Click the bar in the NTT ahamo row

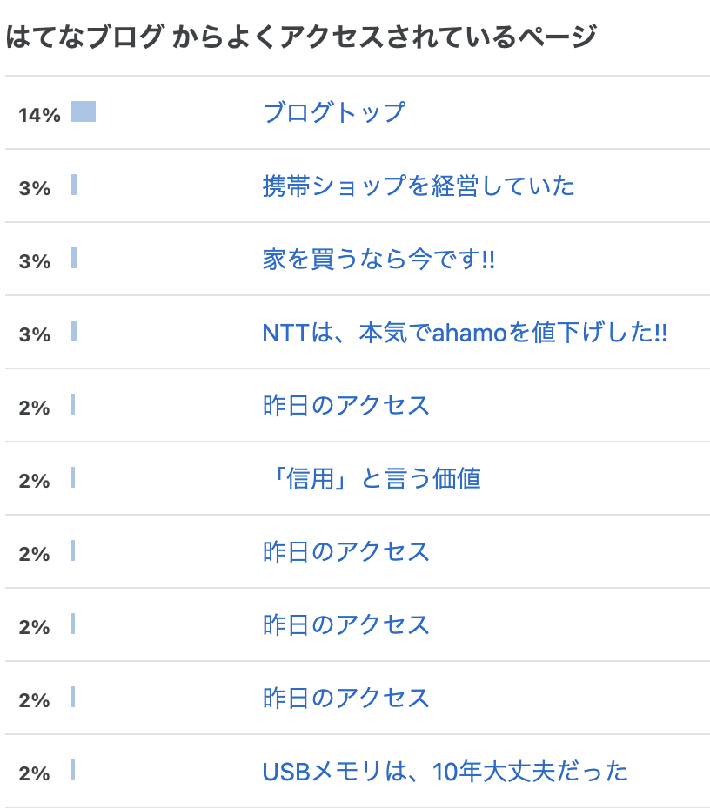[74, 331]
